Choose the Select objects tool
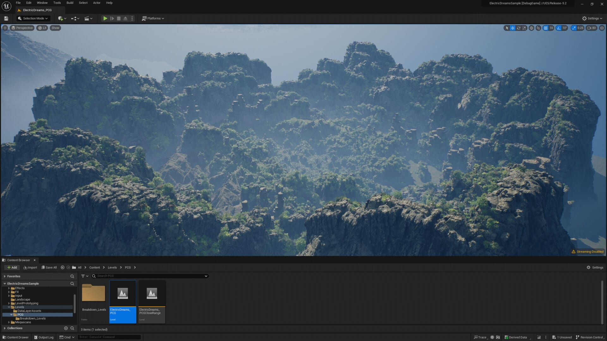 (507, 28)
